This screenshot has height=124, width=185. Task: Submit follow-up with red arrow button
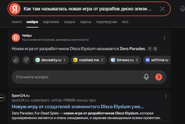click(x=159, y=77)
